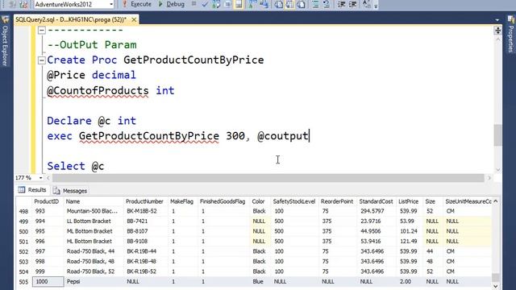This screenshot has width=516, height=290.
Task: Switch to the Messages tab
Action: [x=70, y=191]
